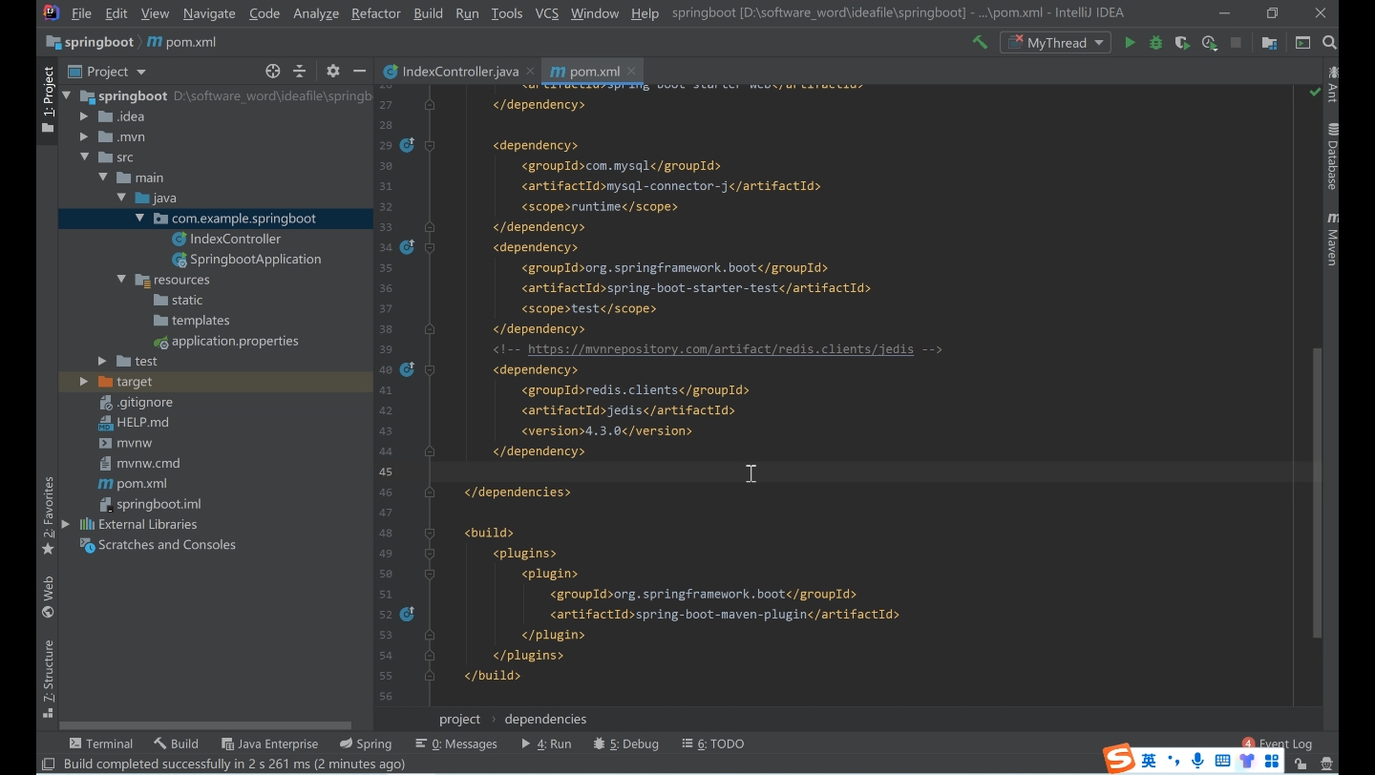
Task: Start debugging with the bug icon
Action: [x=1156, y=42]
